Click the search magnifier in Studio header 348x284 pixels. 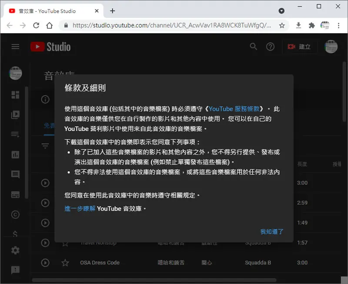(254, 47)
